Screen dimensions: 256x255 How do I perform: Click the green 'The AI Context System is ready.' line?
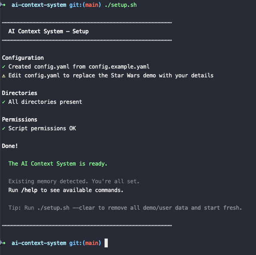pyautogui.click(x=58, y=164)
